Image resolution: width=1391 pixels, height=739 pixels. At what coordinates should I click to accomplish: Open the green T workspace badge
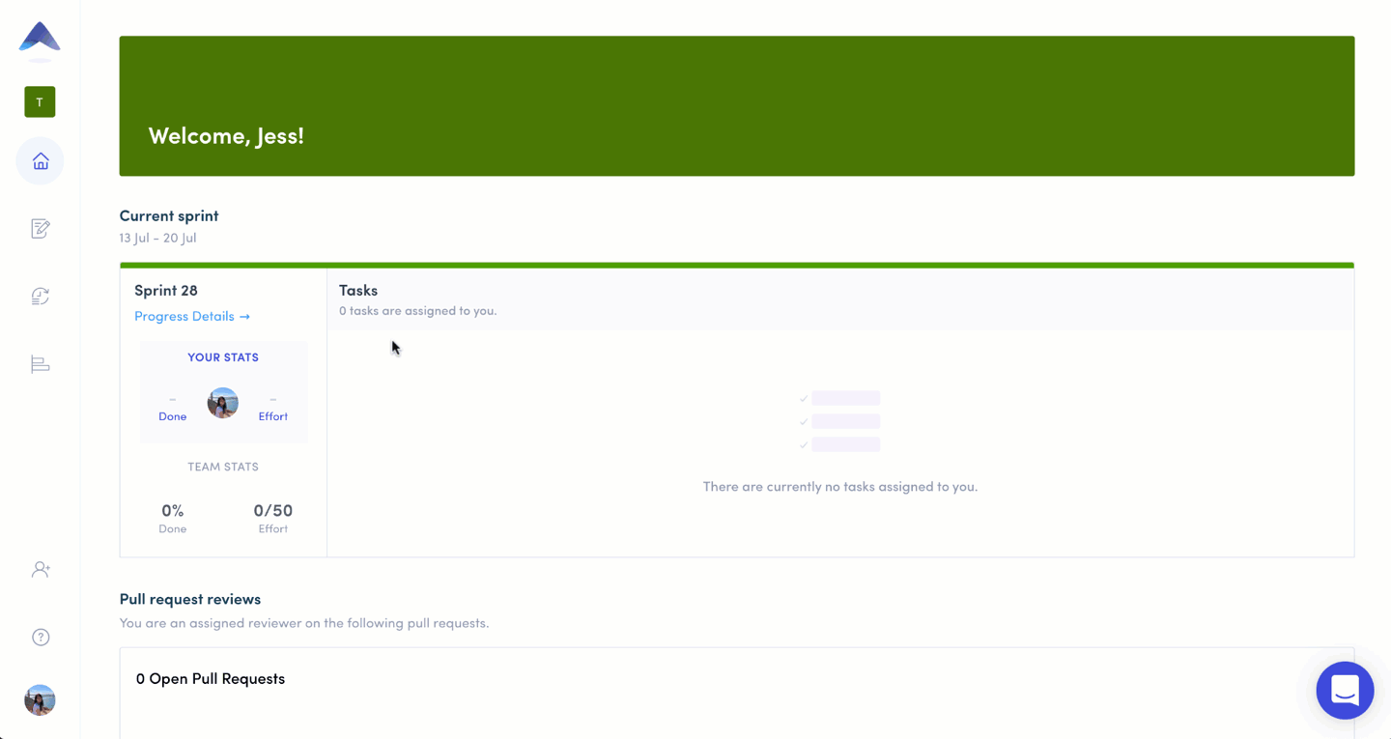pos(40,101)
